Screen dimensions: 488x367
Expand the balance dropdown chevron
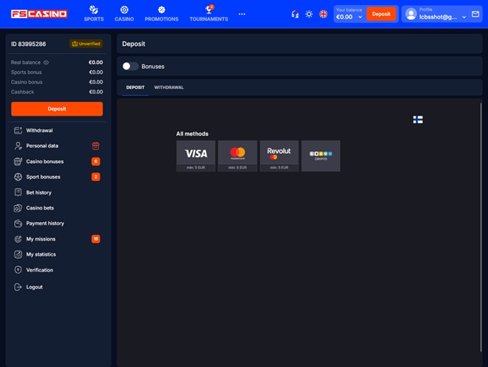tap(360, 17)
